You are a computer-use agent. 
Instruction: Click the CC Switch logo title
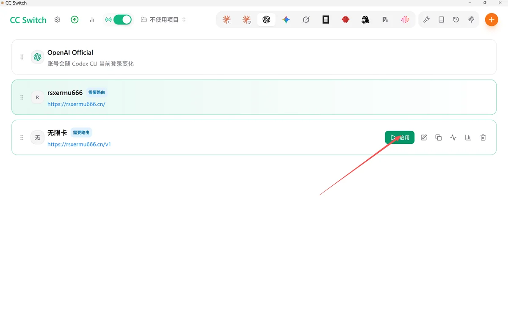pyautogui.click(x=28, y=20)
